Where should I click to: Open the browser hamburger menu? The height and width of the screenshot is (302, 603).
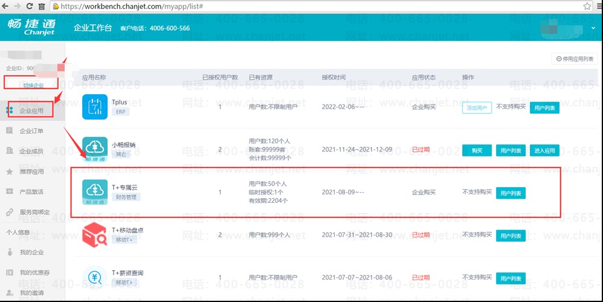[599, 6]
